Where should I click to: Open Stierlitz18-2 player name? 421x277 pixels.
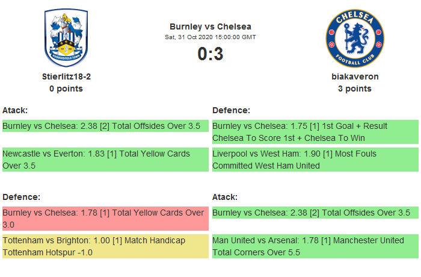click(x=66, y=76)
